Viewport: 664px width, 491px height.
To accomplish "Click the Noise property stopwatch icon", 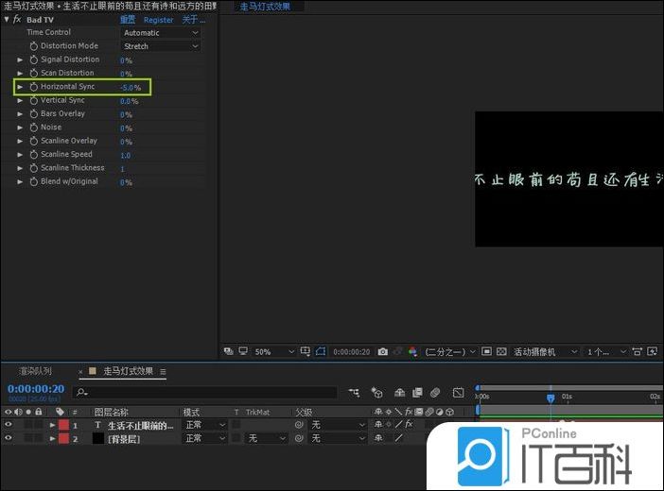I will (x=33, y=127).
